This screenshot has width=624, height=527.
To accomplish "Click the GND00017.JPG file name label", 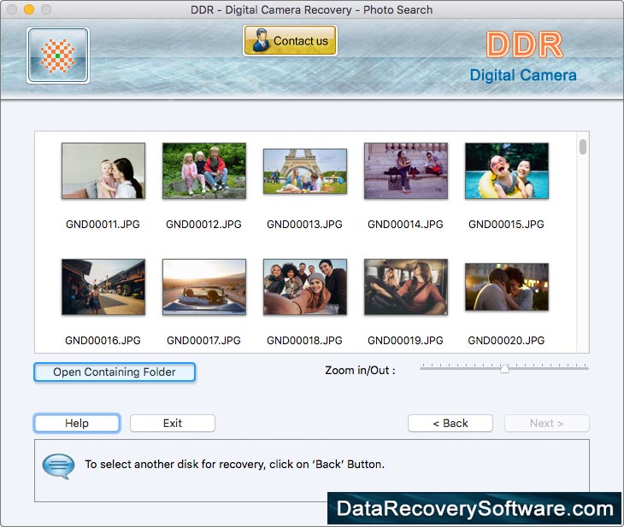I will [x=203, y=341].
